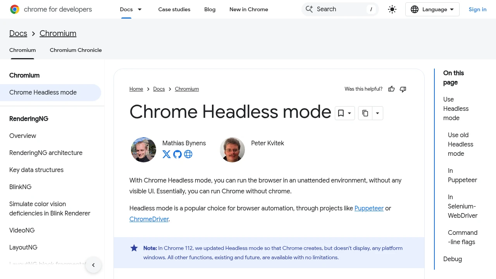
Task: Open Key data structures sidebar item
Action: [36, 170]
